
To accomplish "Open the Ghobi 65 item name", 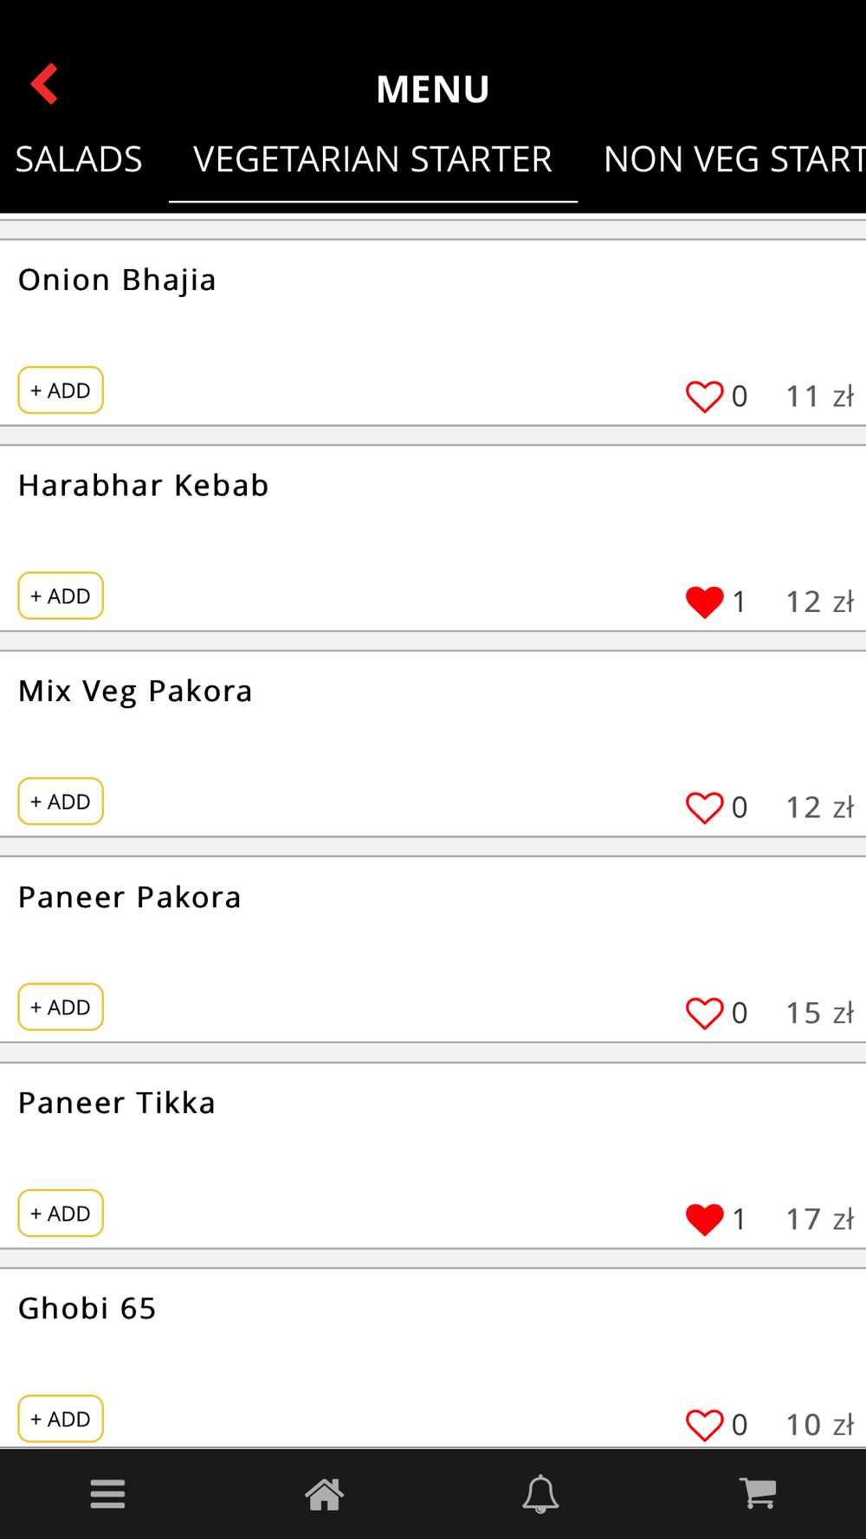I will pos(87,1309).
